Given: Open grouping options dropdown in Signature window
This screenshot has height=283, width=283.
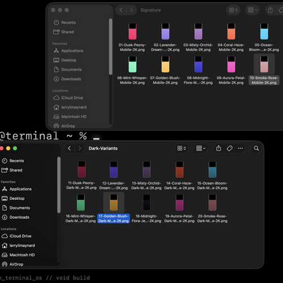Looking at the screenshot, I should point(252,10).
